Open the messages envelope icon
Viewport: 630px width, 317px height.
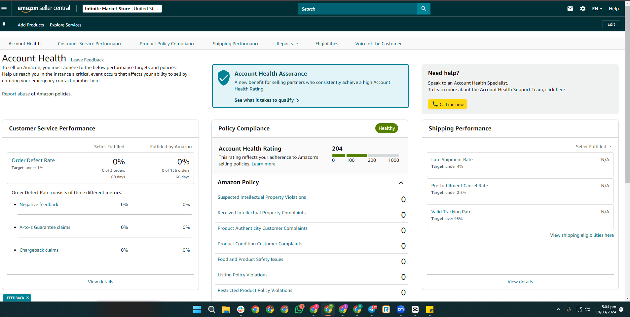pos(570,9)
